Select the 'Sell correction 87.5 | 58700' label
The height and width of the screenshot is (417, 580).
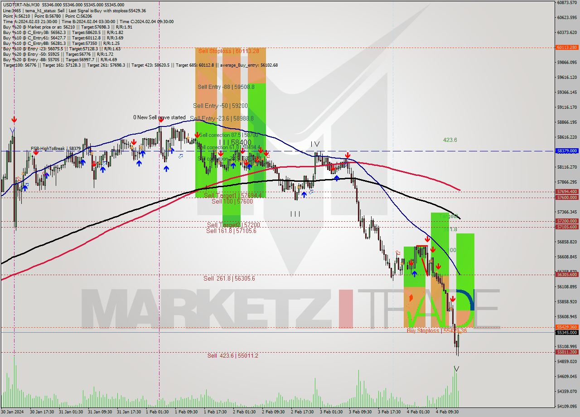(x=228, y=135)
